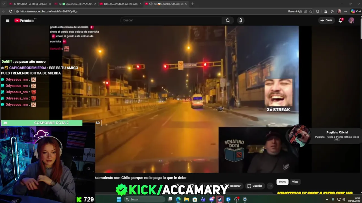The width and height of the screenshot is (362, 203).
Task: Open File Explorer from taskbar
Action: point(186,199)
